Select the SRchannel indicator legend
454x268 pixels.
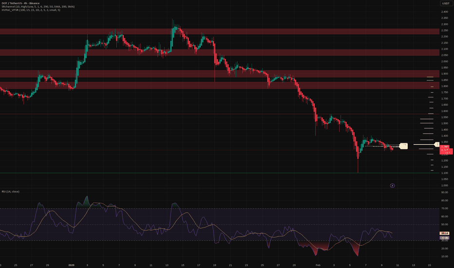tap(38, 6)
